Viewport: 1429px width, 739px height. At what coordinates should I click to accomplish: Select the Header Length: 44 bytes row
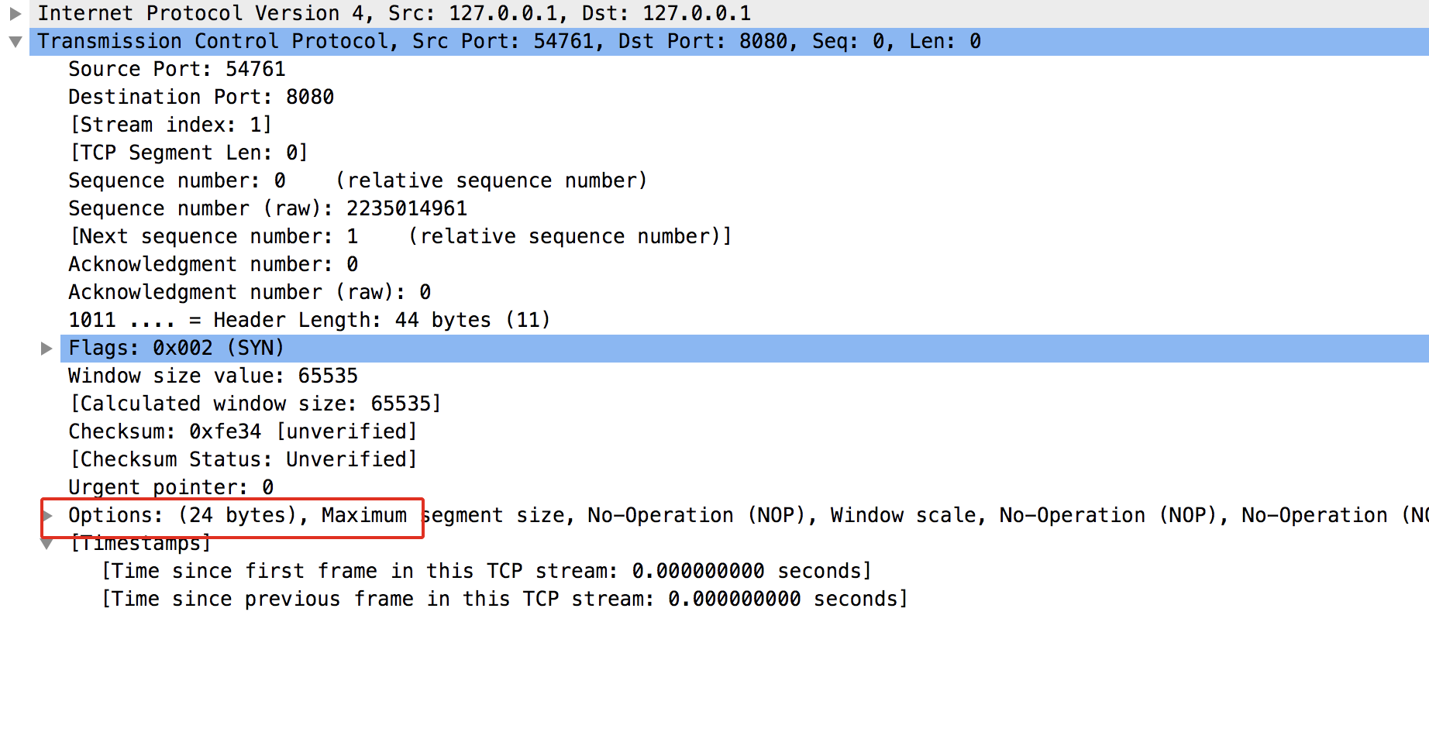point(309,320)
